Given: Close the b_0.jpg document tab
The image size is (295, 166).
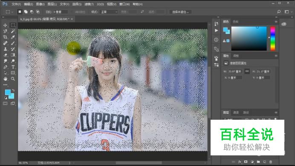Looking at the screenshot, I should 72,19.
